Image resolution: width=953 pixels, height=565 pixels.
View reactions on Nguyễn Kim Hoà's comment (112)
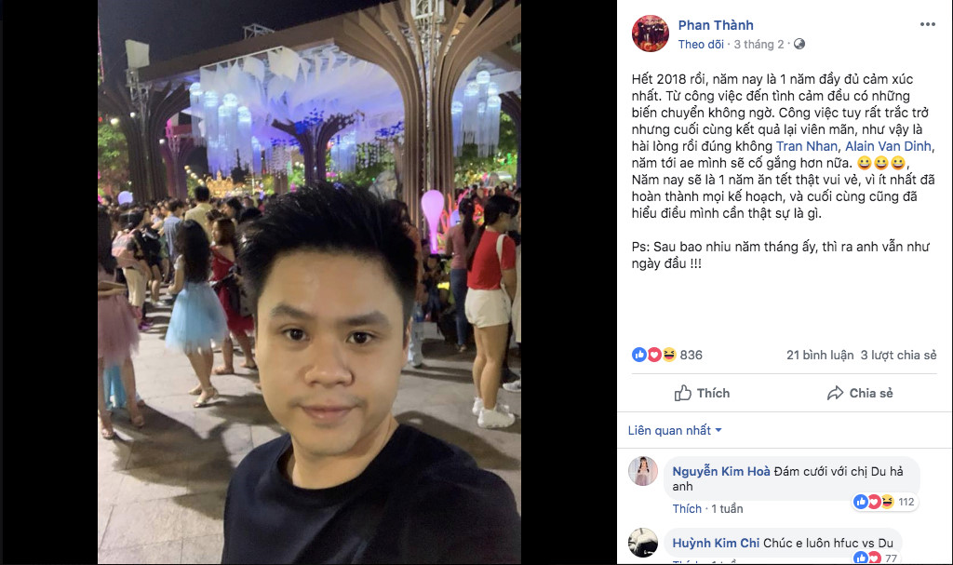click(x=884, y=502)
